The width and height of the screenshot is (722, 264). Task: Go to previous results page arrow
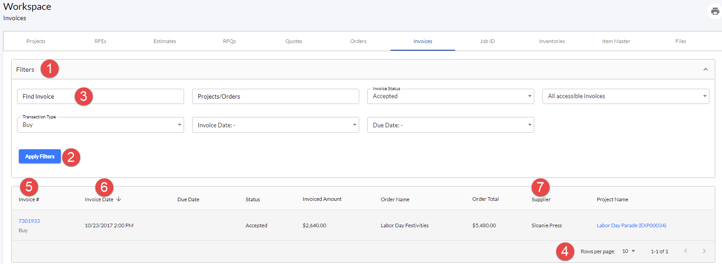(685, 251)
